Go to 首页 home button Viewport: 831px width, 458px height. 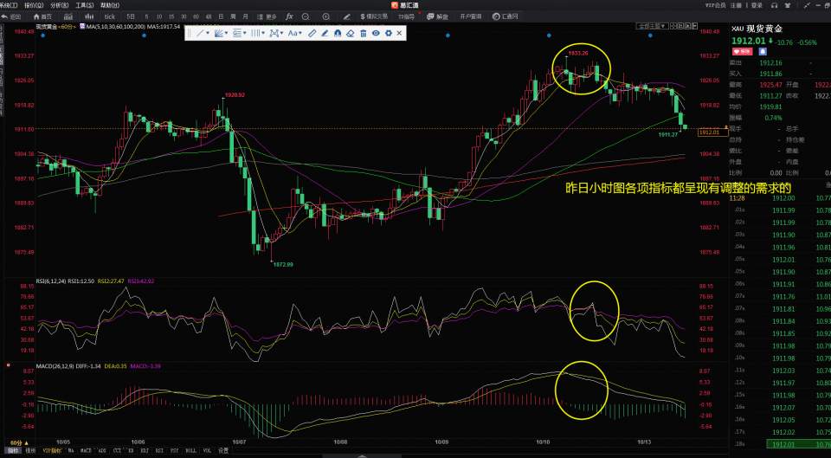(x=42, y=17)
